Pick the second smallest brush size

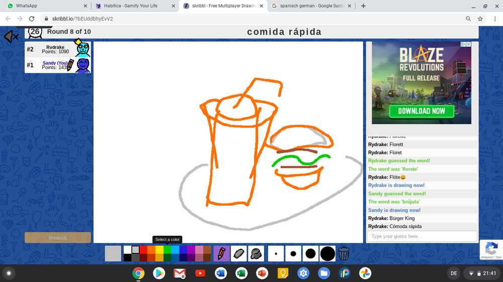(x=293, y=253)
